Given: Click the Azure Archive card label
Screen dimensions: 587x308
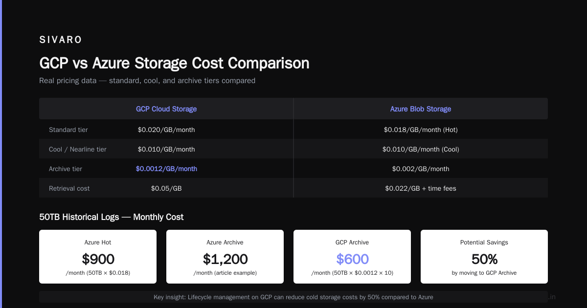Looking at the screenshot, I should pyautogui.click(x=225, y=242).
